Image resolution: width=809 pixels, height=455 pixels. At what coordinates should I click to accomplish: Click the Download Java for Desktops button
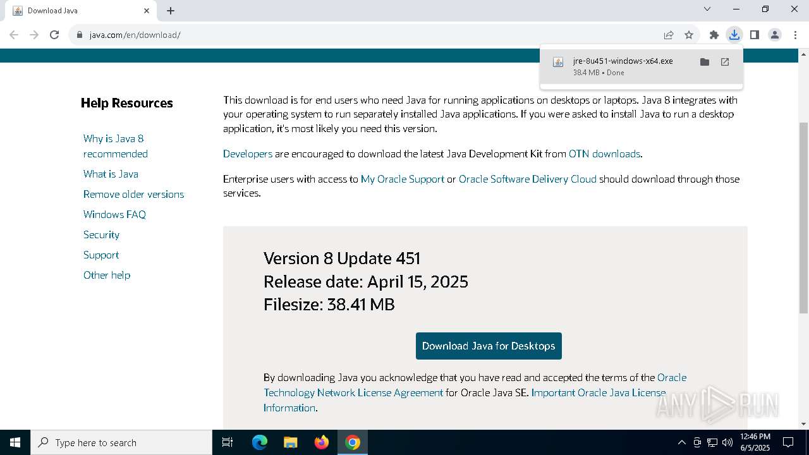click(489, 346)
